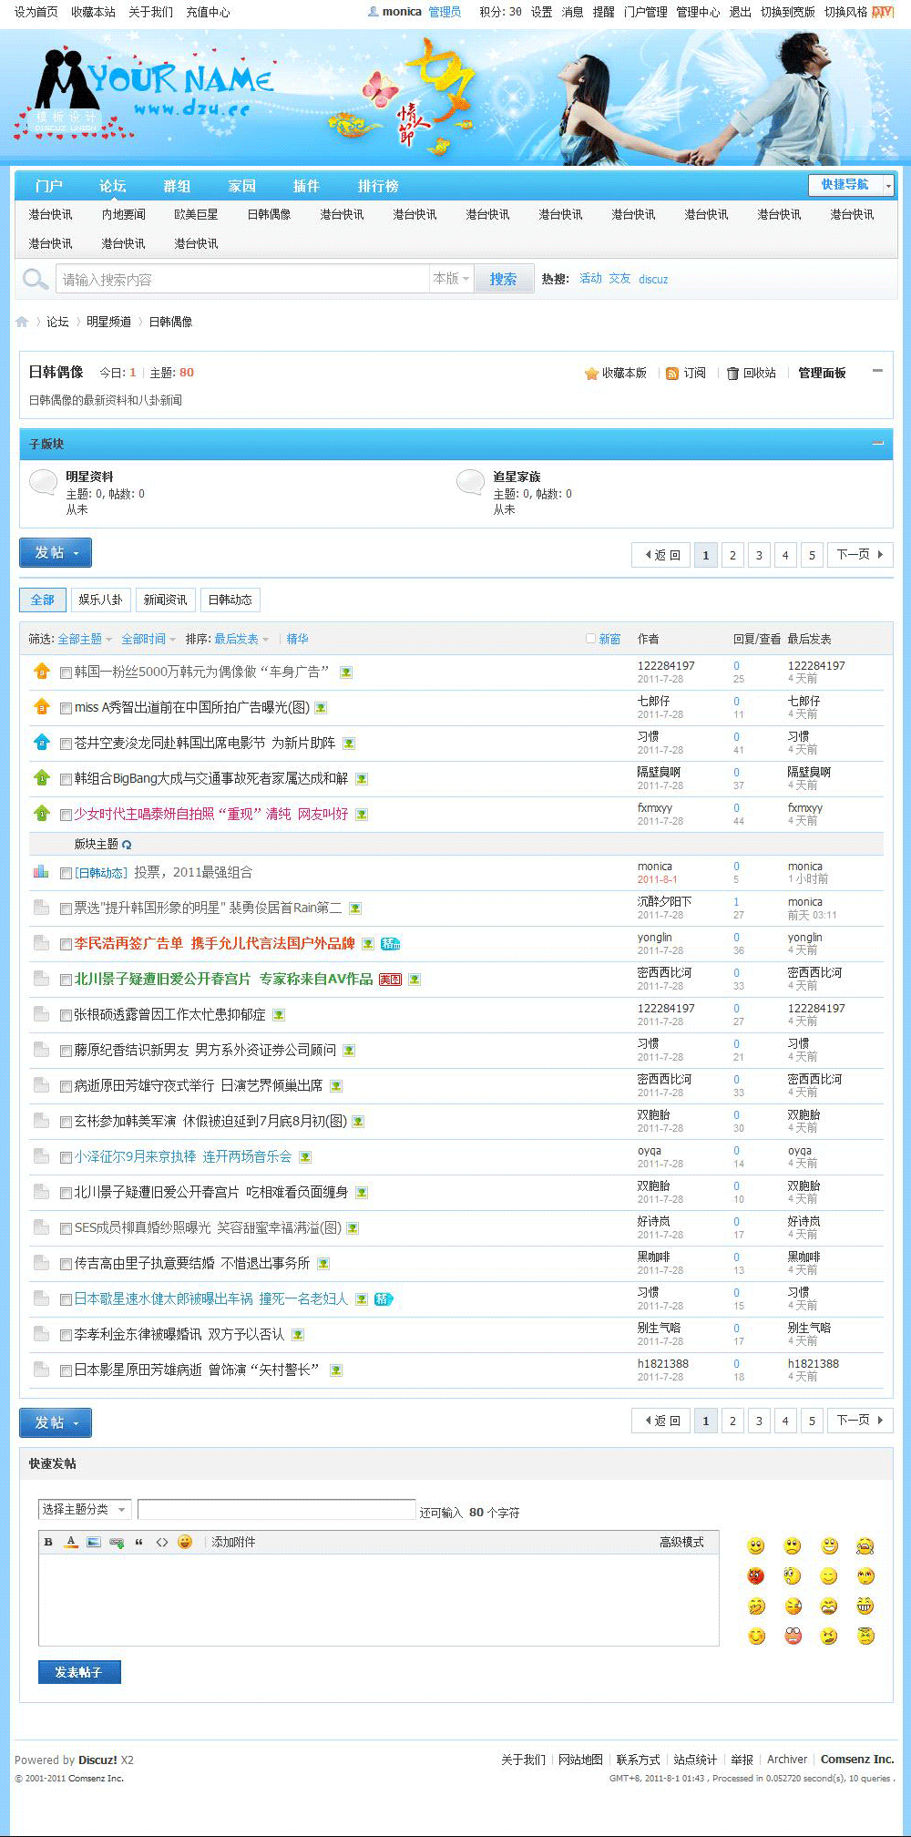Click the trash 回收站 icon
This screenshot has width=911, height=1837.
click(732, 374)
